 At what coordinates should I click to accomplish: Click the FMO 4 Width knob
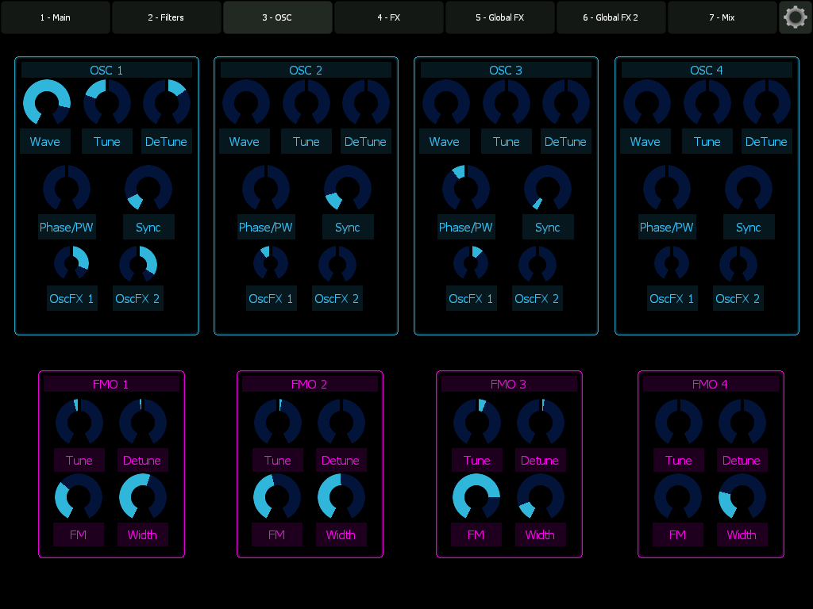pos(742,497)
